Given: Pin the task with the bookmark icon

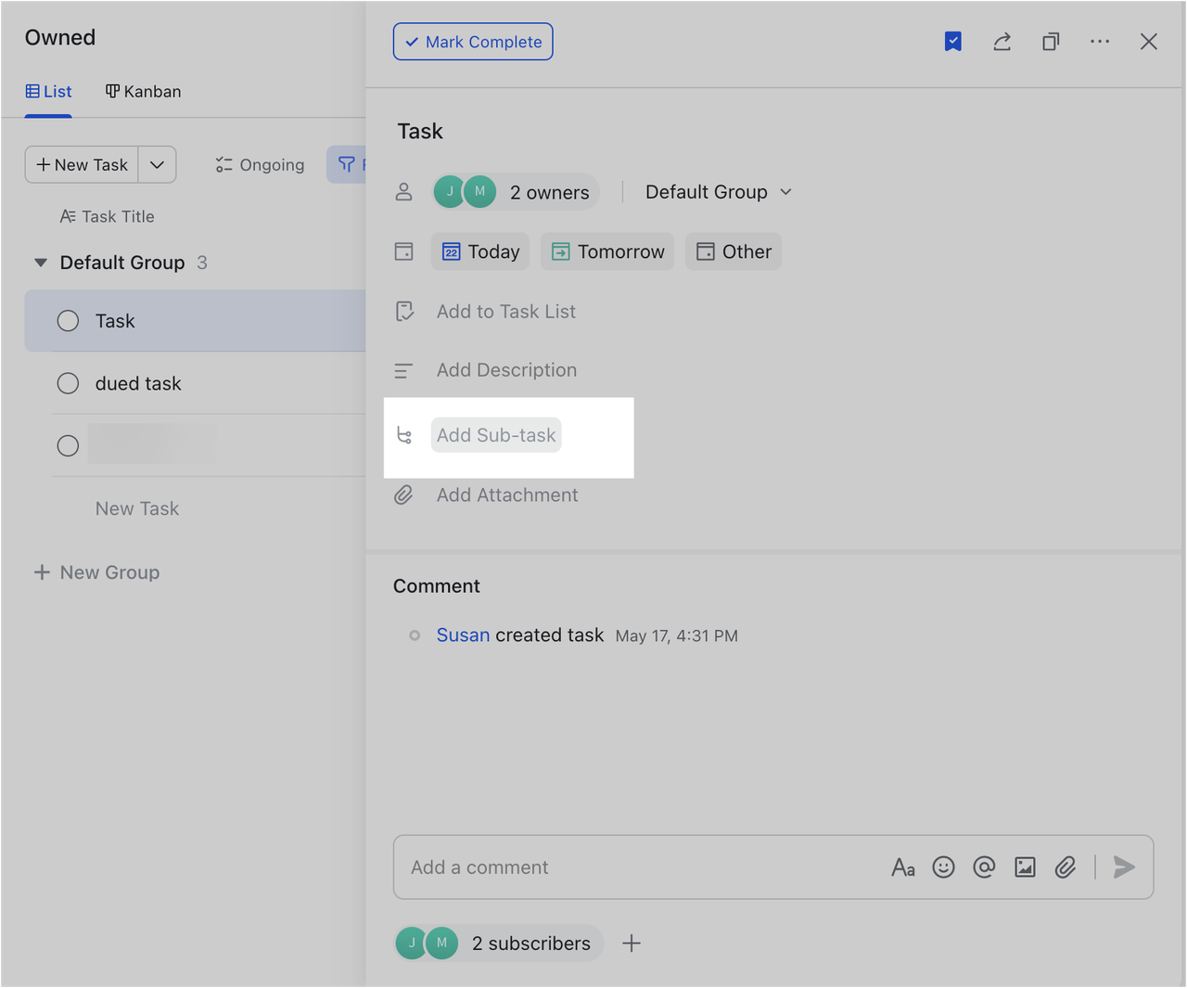Looking at the screenshot, I should (x=952, y=41).
